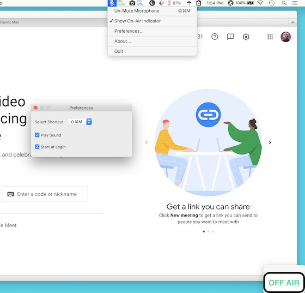Uncheck the Start at Login checkbox
Image resolution: width=305 pixels, height=293 pixels.
pyautogui.click(x=37, y=147)
